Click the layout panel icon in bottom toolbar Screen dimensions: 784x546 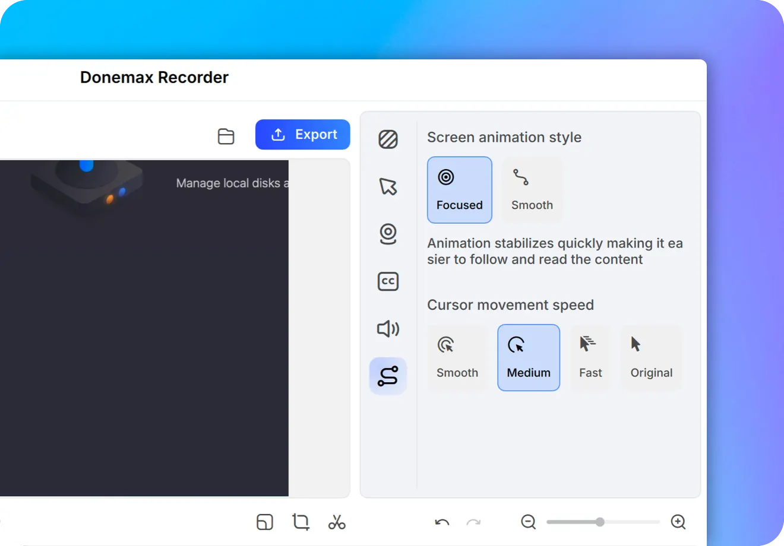265,522
